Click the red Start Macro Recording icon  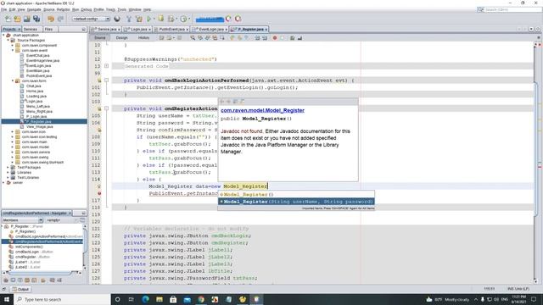(275, 37)
